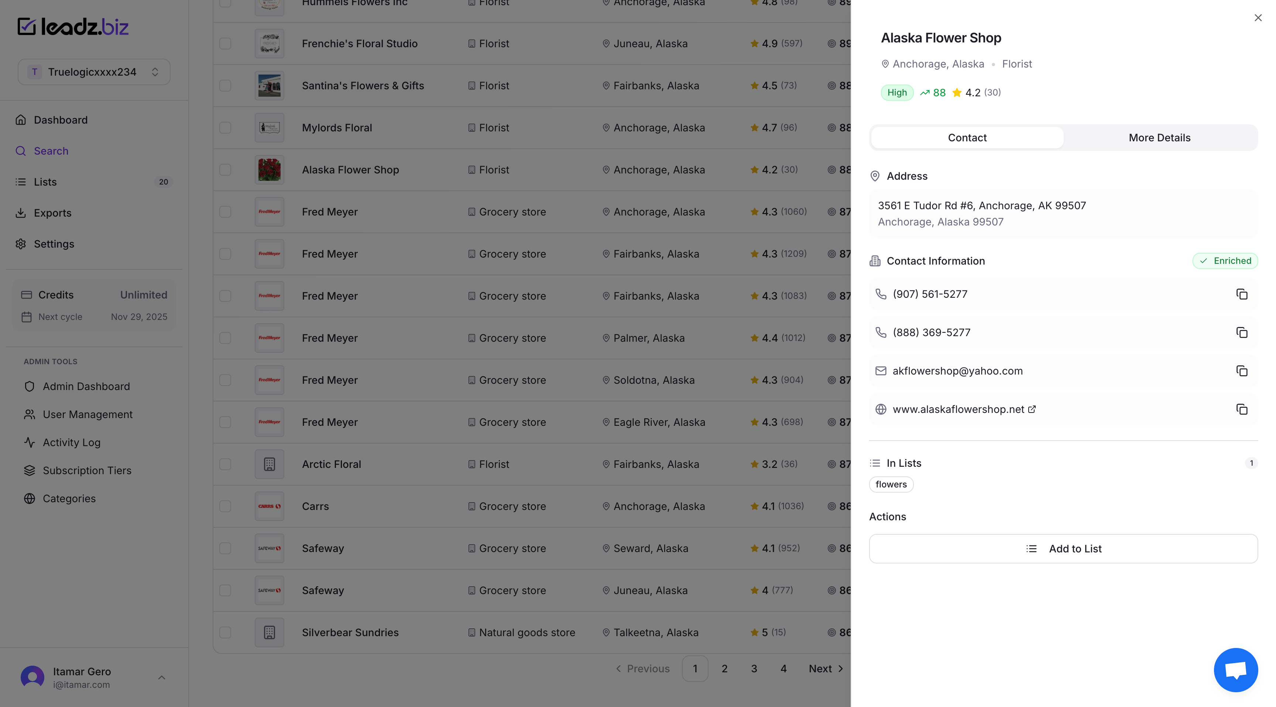
Task: Copy the (907) 561-5277 phone number
Action: (1241, 294)
